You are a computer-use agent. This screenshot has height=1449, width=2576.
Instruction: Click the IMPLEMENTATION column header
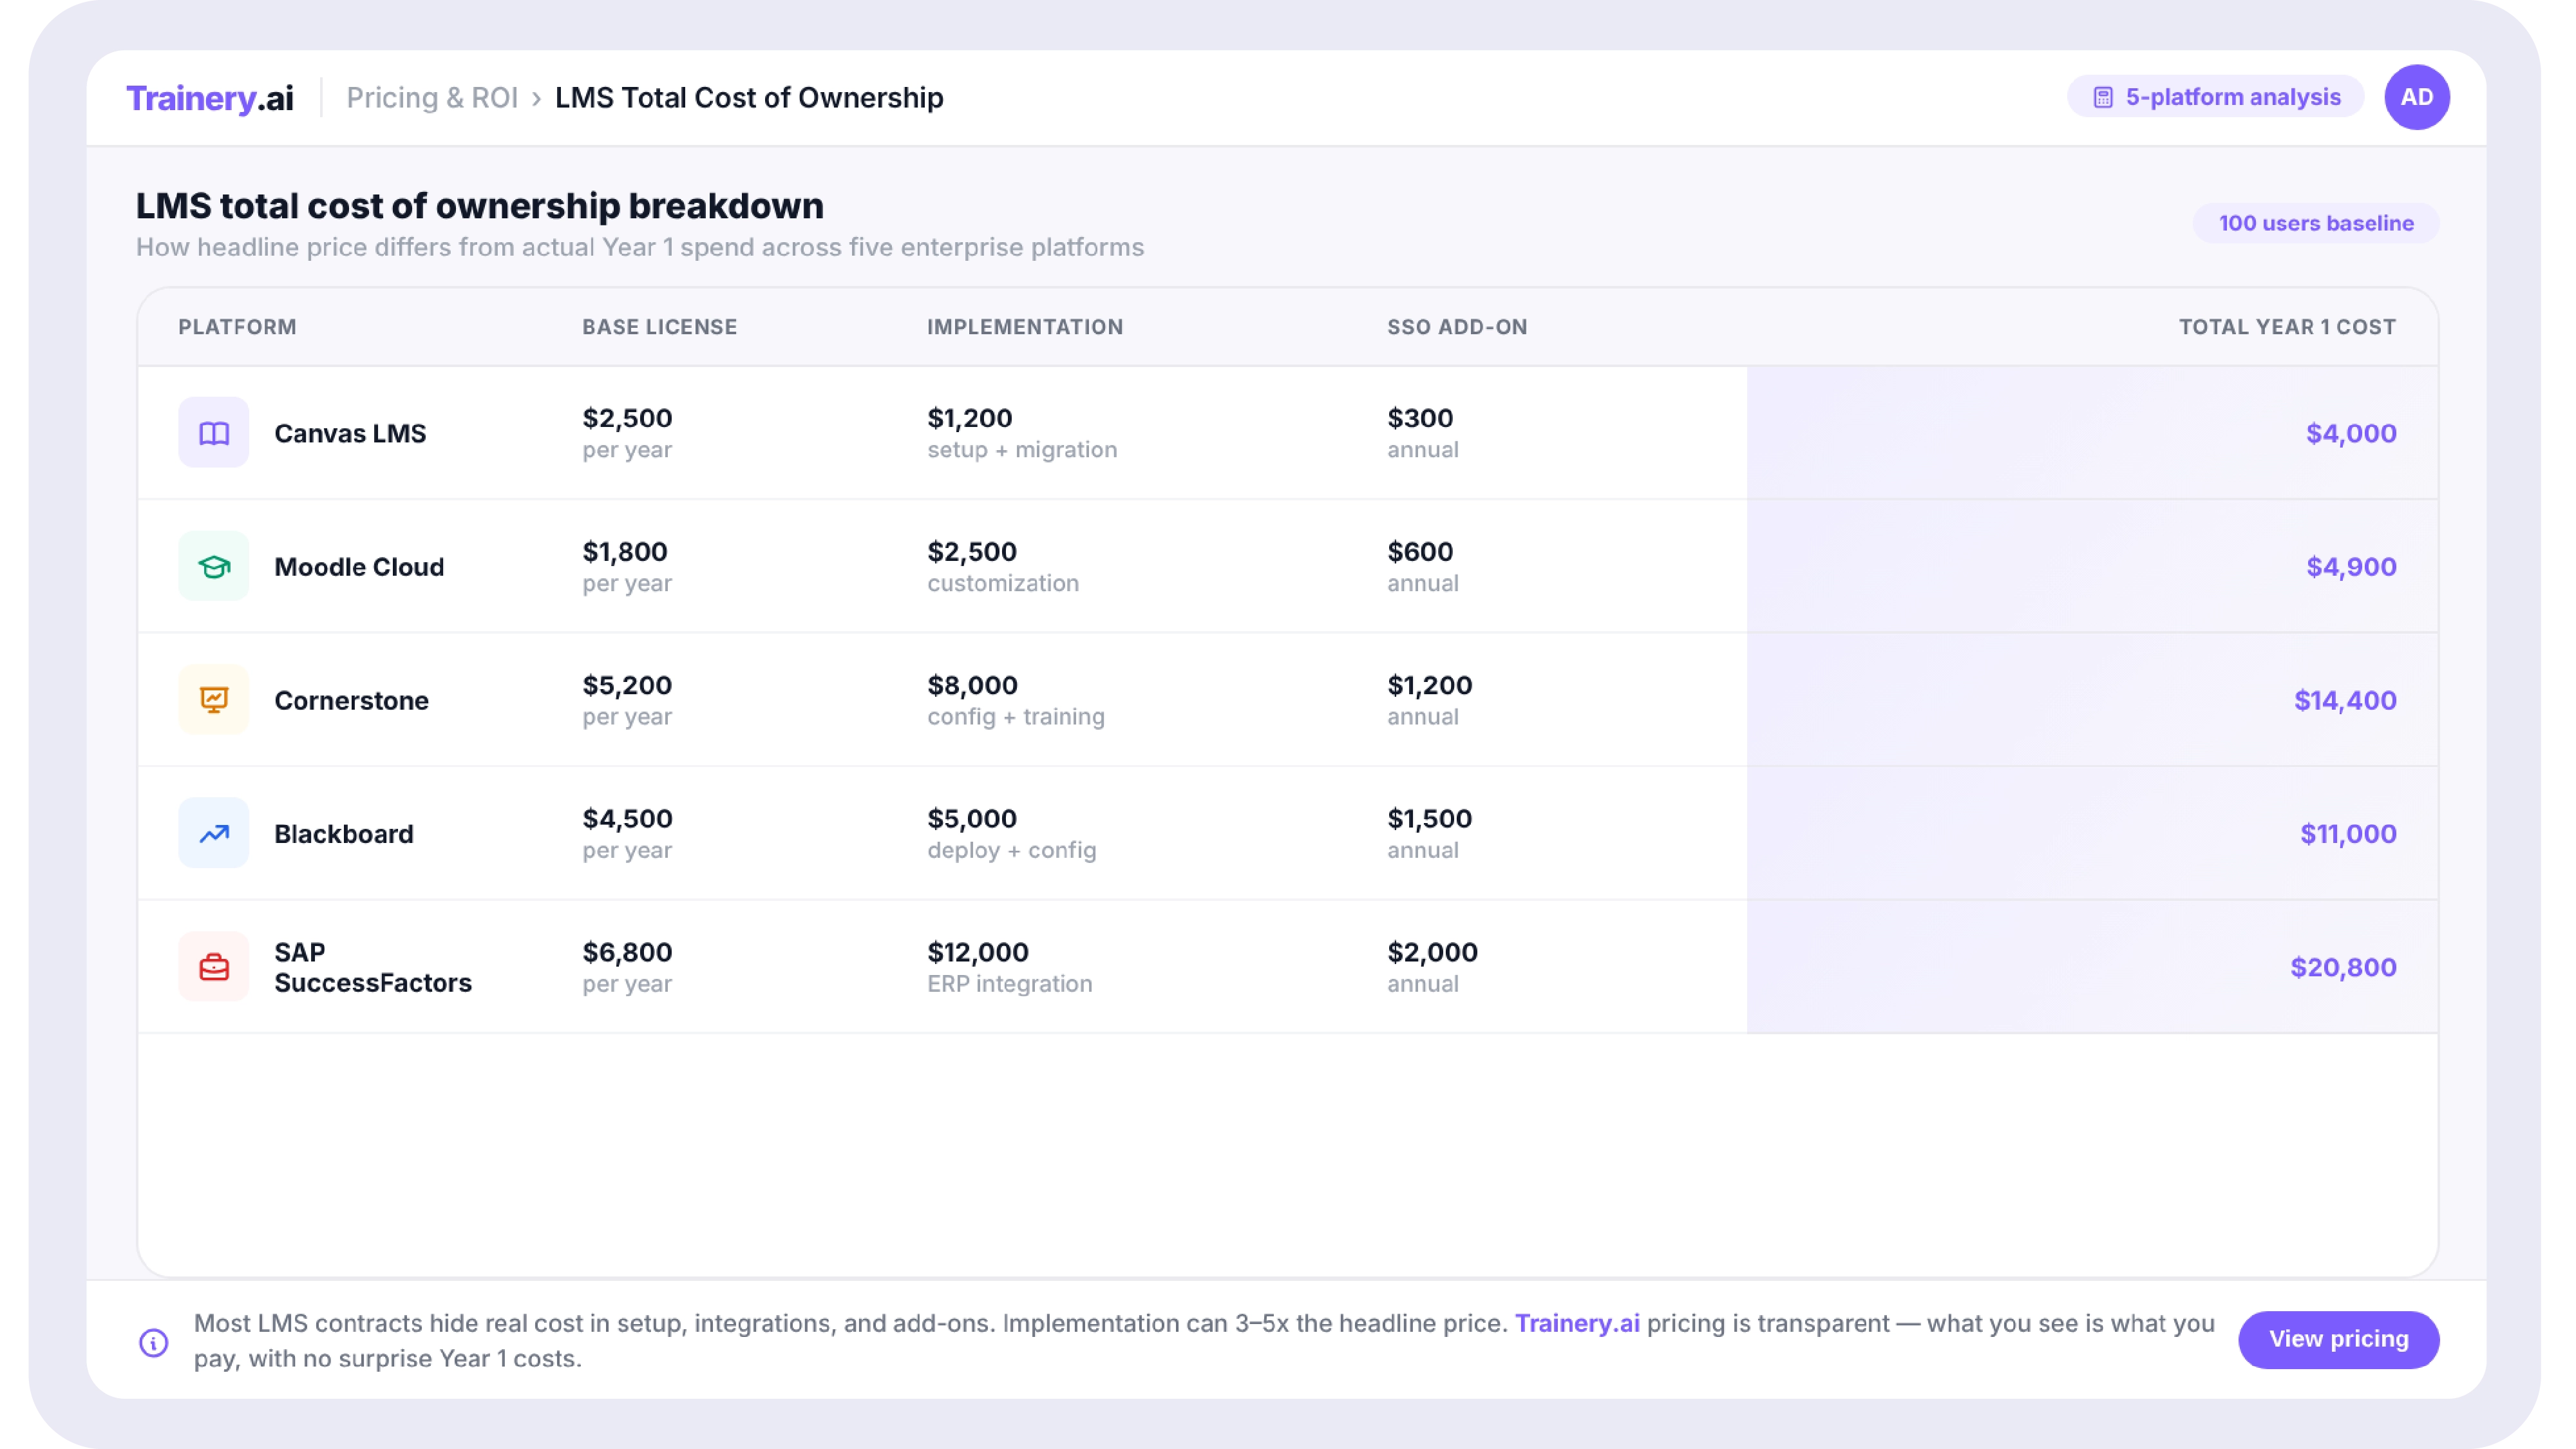pyautogui.click(x=1025, y=327)
